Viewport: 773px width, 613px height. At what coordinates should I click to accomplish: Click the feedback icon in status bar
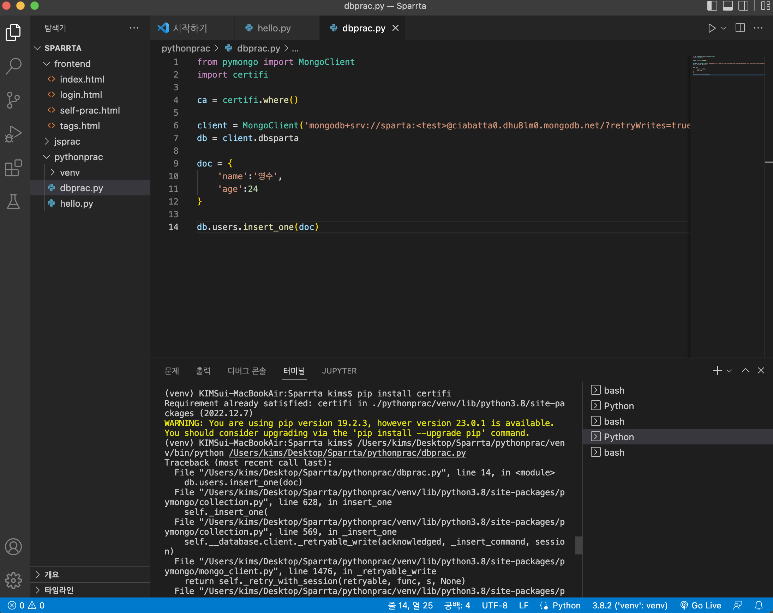click(737, 606)
